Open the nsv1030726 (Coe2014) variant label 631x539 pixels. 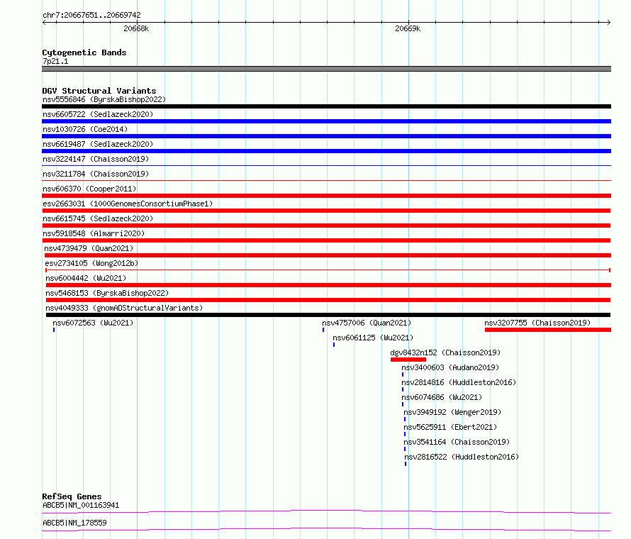tap(85, 129)
